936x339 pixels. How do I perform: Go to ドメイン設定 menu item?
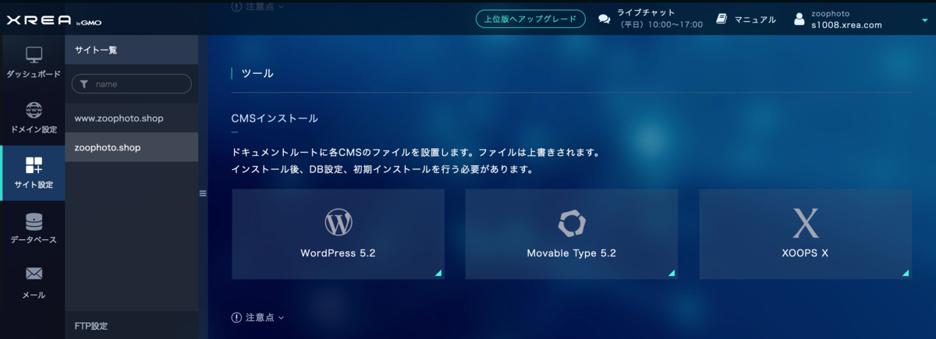(33, 118)
